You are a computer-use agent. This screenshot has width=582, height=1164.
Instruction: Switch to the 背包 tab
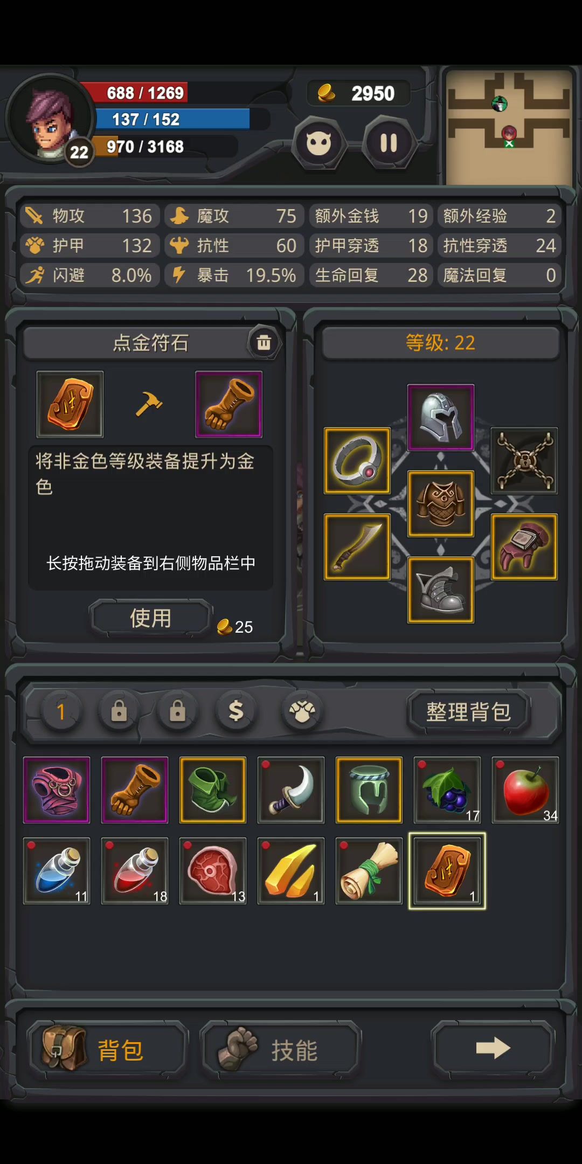(108, 1049)
